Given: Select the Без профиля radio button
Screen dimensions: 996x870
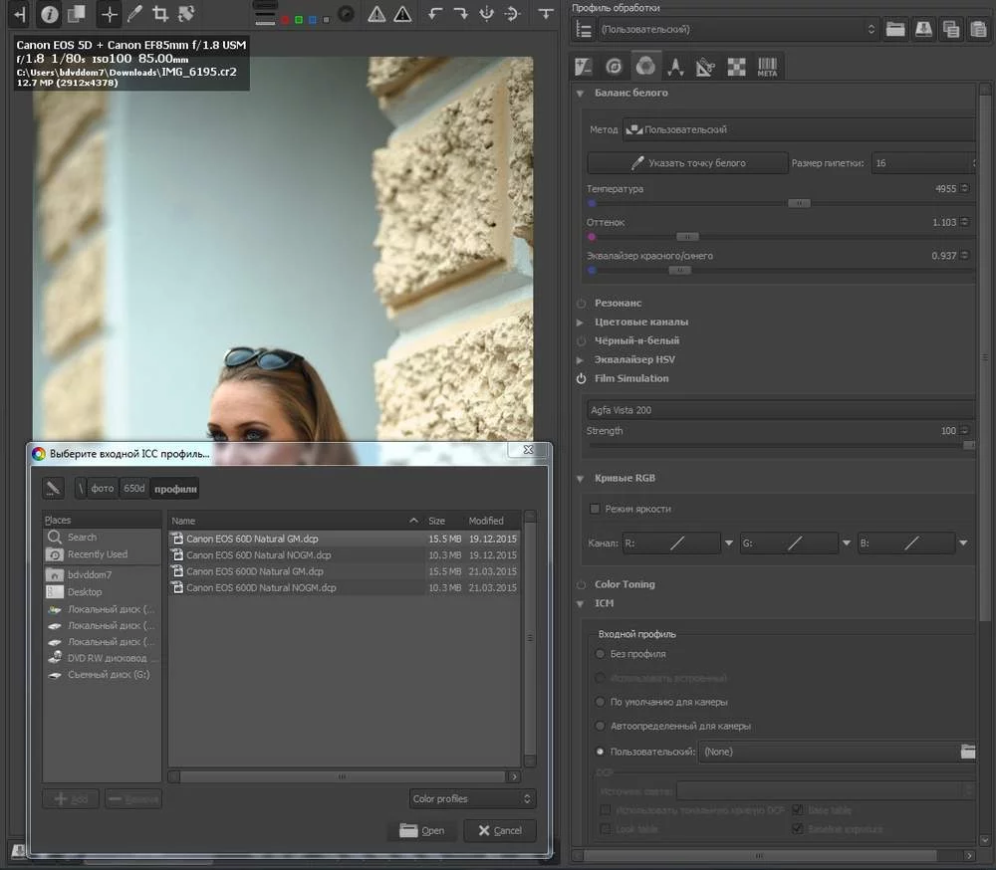Looking at the screenshot, I should 600,654.
